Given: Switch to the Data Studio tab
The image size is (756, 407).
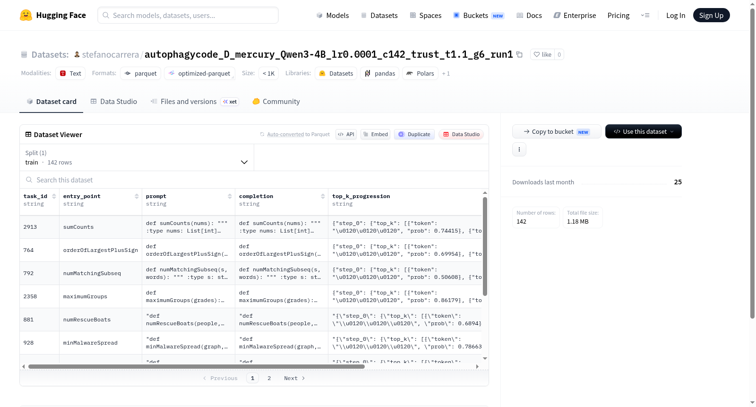Looking at the screenshot, I should (x=114, y=101).
